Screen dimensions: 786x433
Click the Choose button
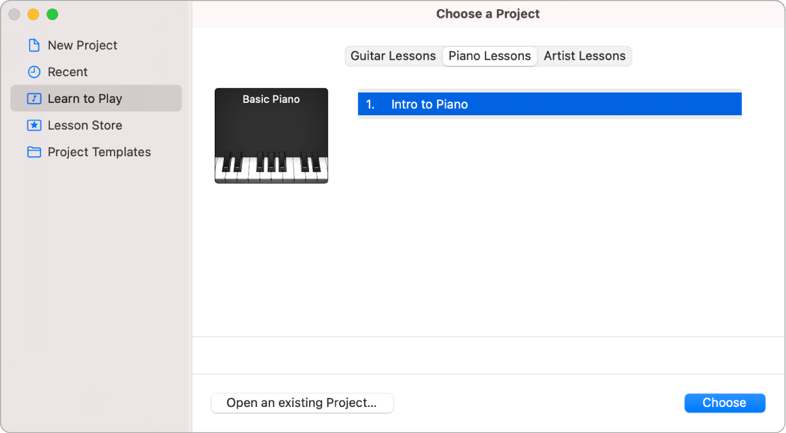pos(725,402)
